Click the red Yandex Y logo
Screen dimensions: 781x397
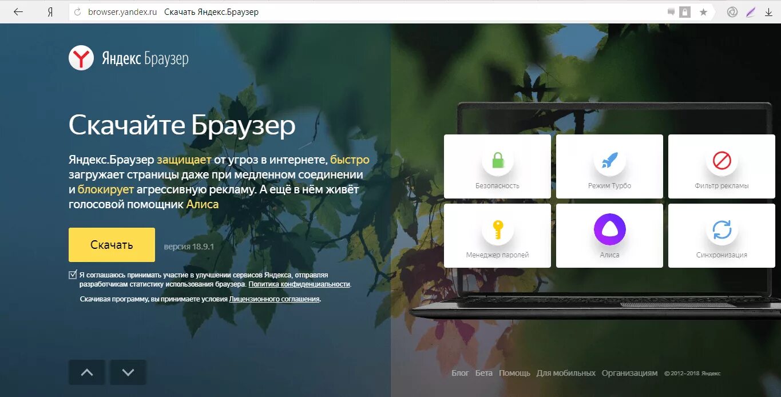tap(81, 58)
